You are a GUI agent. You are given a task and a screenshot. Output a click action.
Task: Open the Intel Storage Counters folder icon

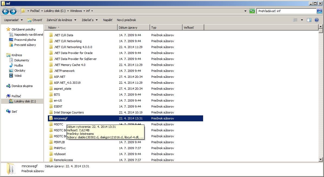pos(51,112)
